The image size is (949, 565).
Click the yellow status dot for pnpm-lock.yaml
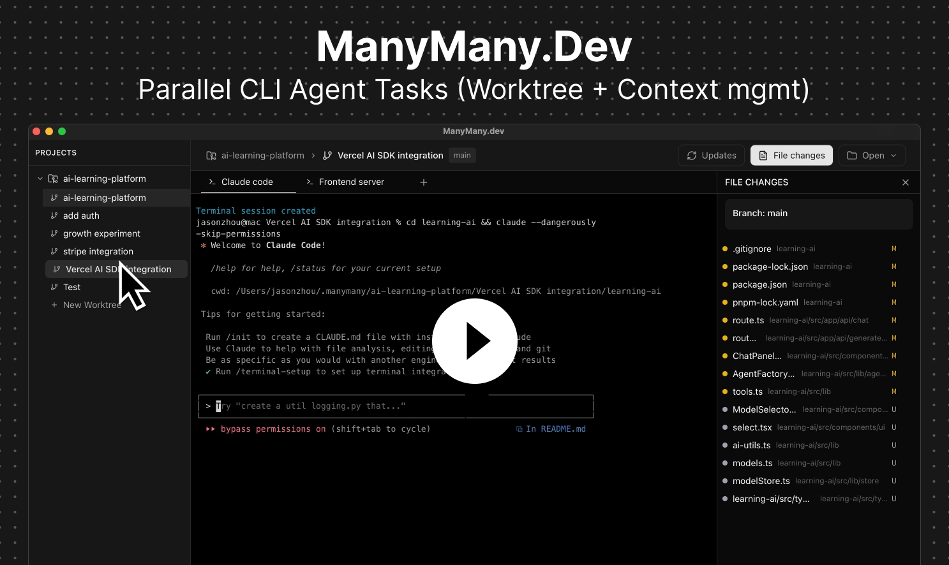[725, 302]
